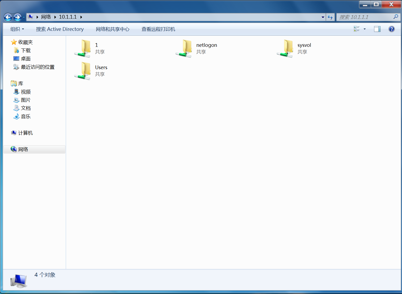The width and height of the screenshot is (402, 294).
Task: Click the Users folder name label
Action: (101, 67)
